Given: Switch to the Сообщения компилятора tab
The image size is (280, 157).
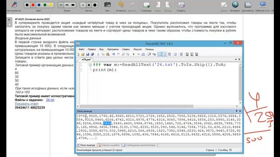Looking at the screenshot, I should tap(140, 145).
